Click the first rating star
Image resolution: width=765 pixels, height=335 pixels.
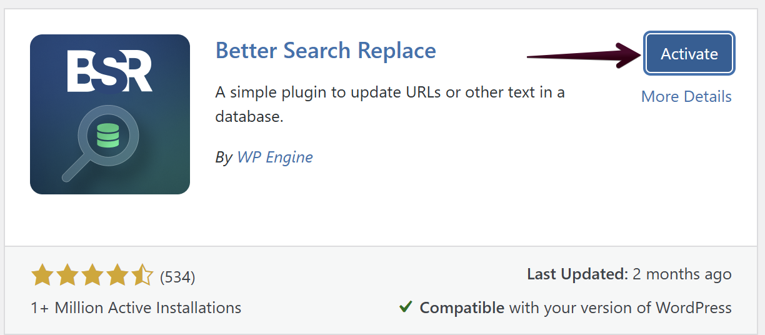(42, 276)
